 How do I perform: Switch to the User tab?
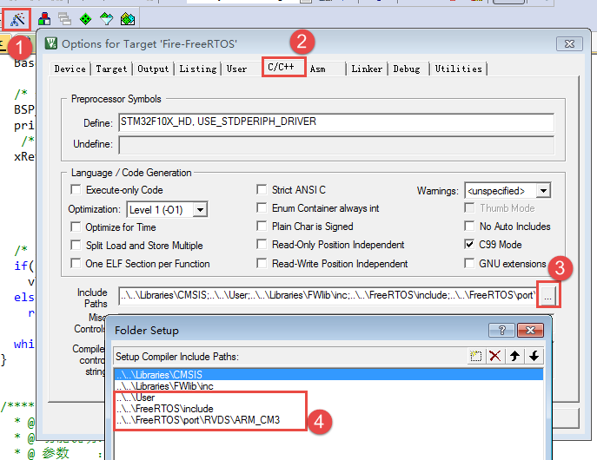pos(237,69)
